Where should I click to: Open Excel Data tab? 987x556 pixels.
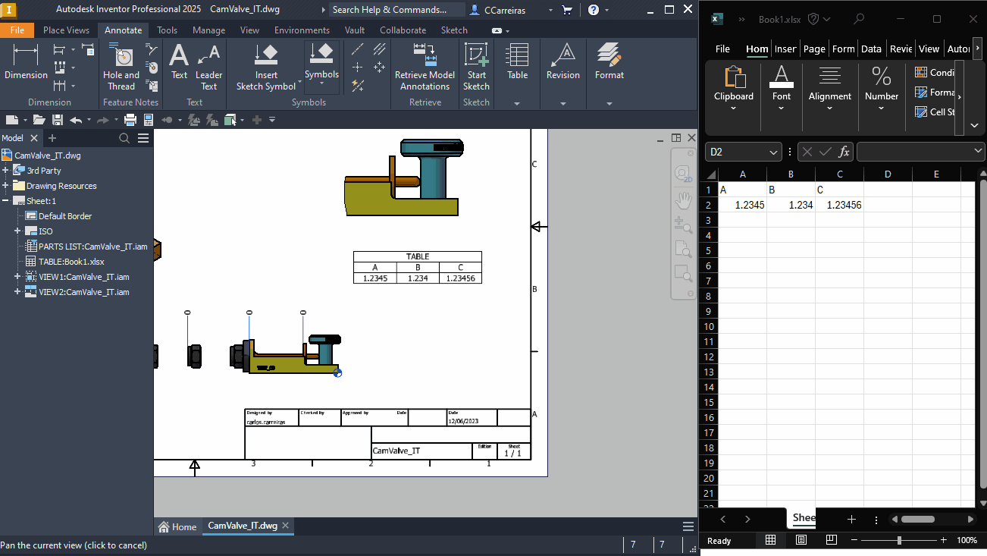871,49
